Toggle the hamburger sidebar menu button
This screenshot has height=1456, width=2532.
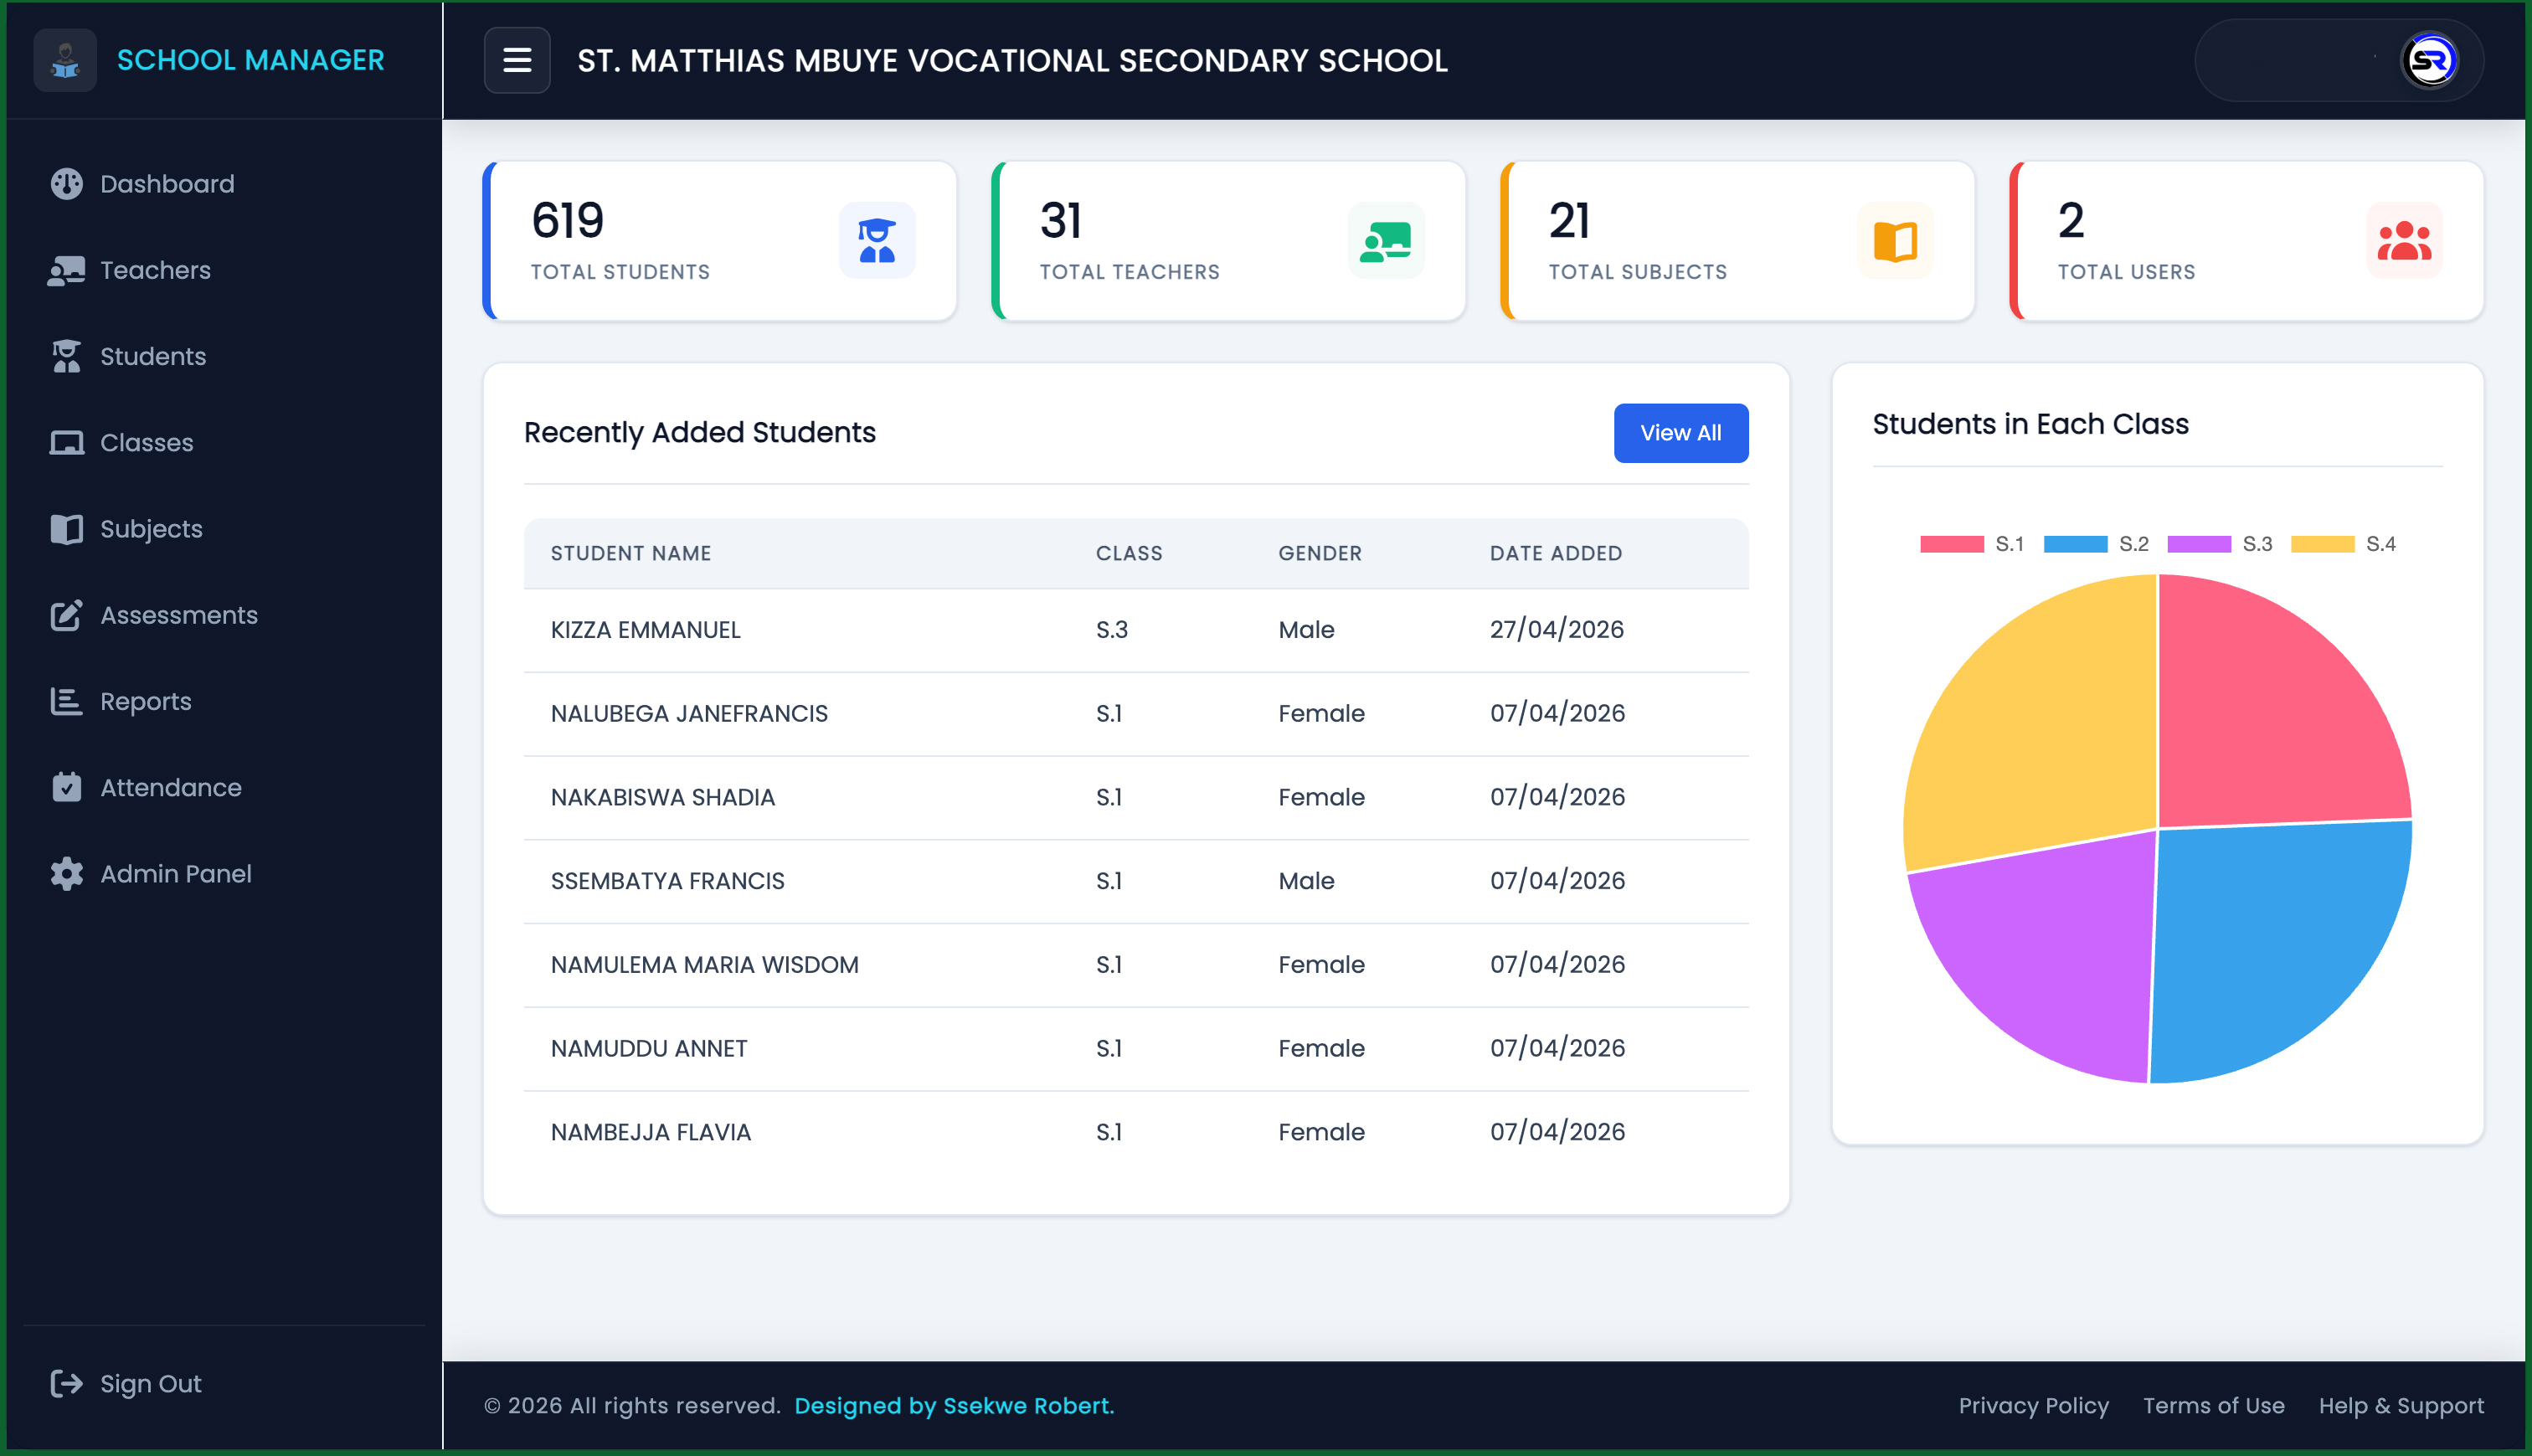pyautogui.click(x=517, y=60)
